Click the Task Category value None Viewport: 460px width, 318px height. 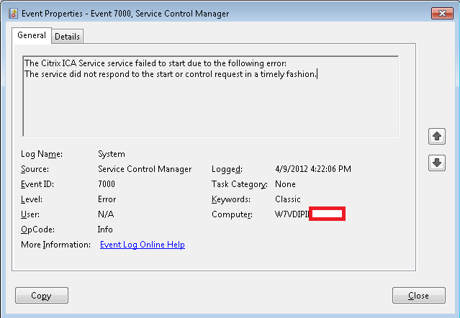[286, 184]
